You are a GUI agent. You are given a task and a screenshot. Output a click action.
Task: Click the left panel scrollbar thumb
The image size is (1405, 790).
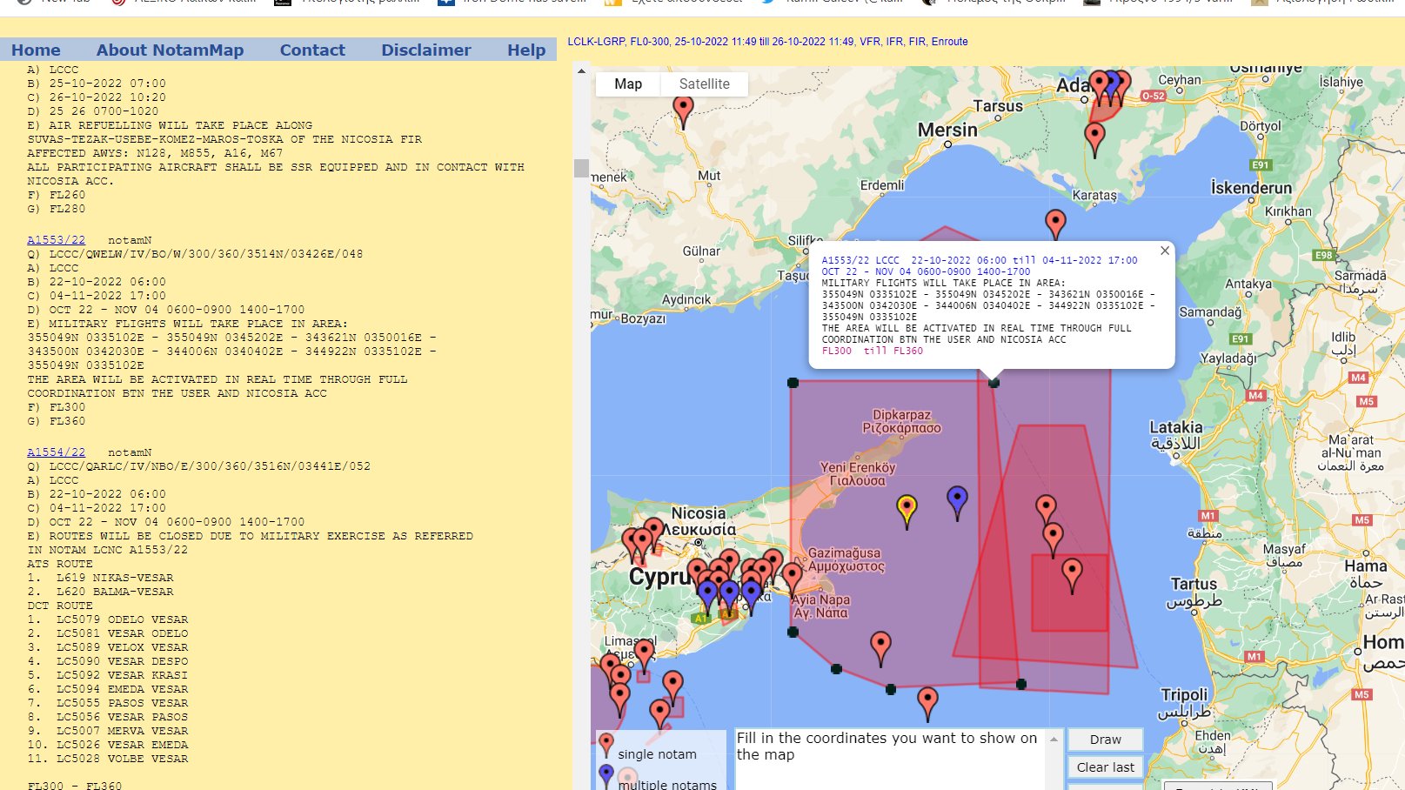click(x=581, y=168)
